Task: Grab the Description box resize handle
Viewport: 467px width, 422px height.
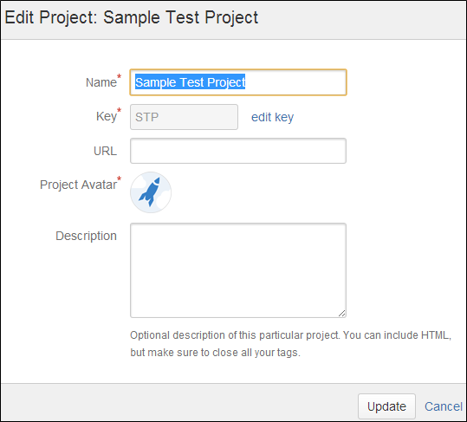Action: click(342, 313)
